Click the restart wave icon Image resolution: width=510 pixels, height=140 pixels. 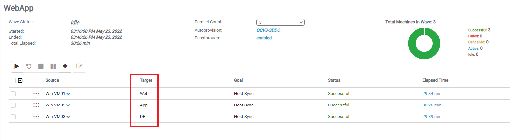29,66
